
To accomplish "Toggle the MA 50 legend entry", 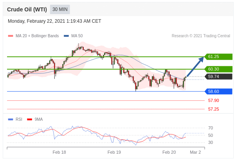I will coord(73,36).
